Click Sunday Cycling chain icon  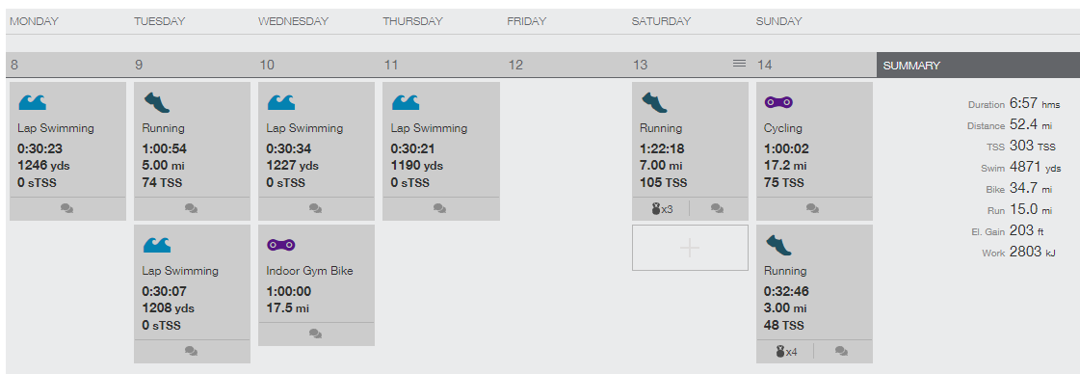[778, 102]
